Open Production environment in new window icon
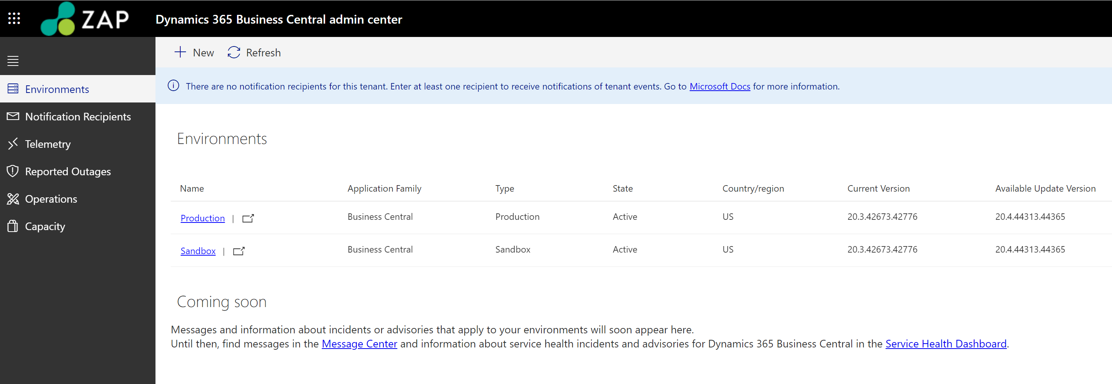The image size is (1112, 384). [x=248, y=218]
